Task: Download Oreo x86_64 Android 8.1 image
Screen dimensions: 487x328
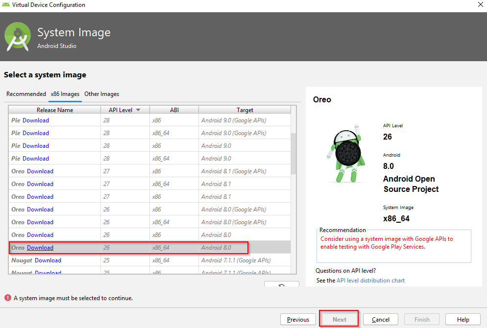Action: point(40,184)
